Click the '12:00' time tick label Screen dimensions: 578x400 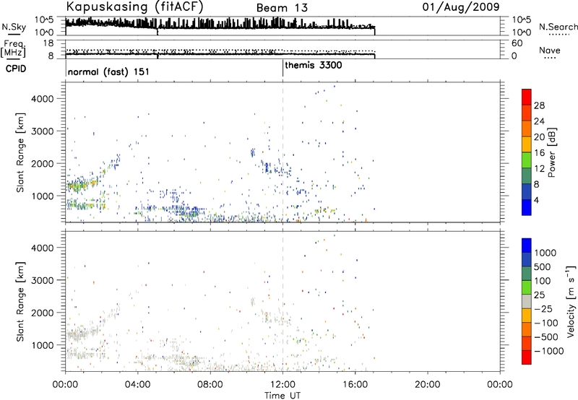pyautogui.click(x=282, y=385)
